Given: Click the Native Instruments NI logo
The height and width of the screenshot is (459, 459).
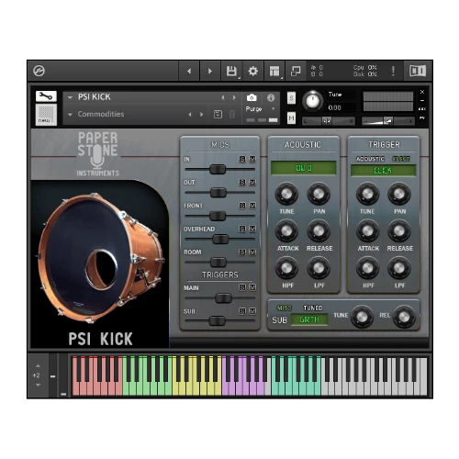Looking at the screenshot, I should pos(418,71).
